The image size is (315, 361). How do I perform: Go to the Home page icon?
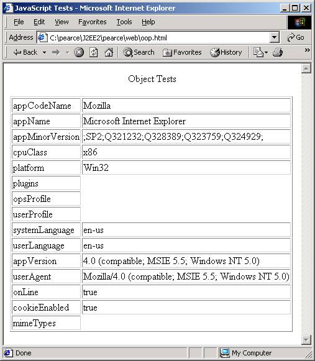109,52
